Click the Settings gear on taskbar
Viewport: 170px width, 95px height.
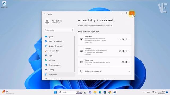pyautogui.click(x=114, y=92)
